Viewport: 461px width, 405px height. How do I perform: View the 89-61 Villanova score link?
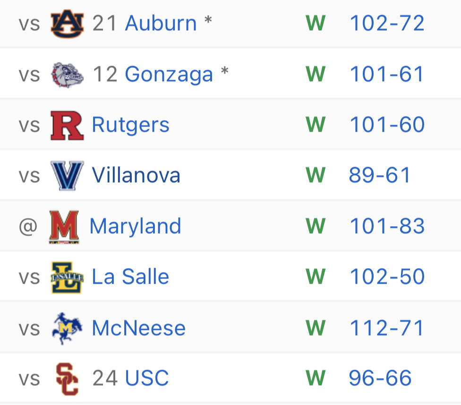(x=380, y=175)
